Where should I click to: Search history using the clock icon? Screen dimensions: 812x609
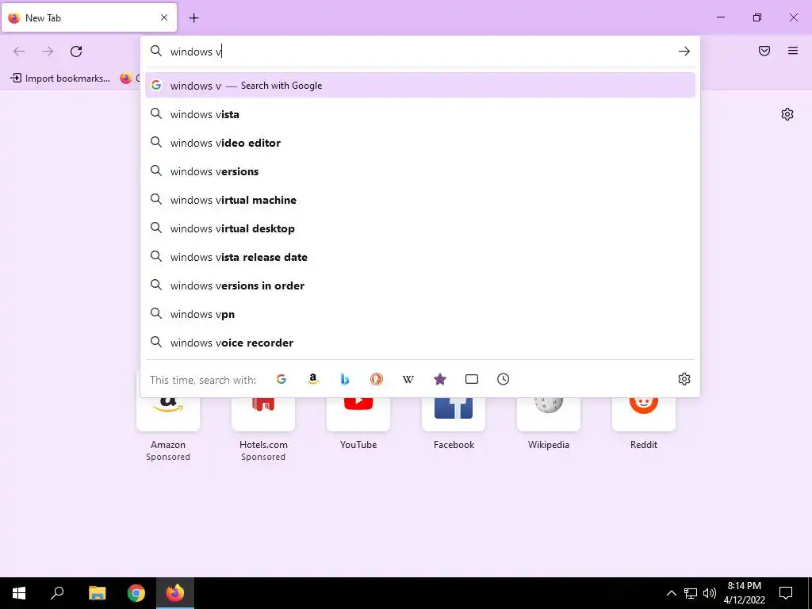504,379
